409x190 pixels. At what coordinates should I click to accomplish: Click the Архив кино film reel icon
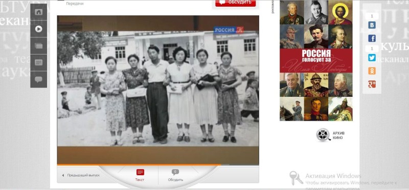[324, 135]
